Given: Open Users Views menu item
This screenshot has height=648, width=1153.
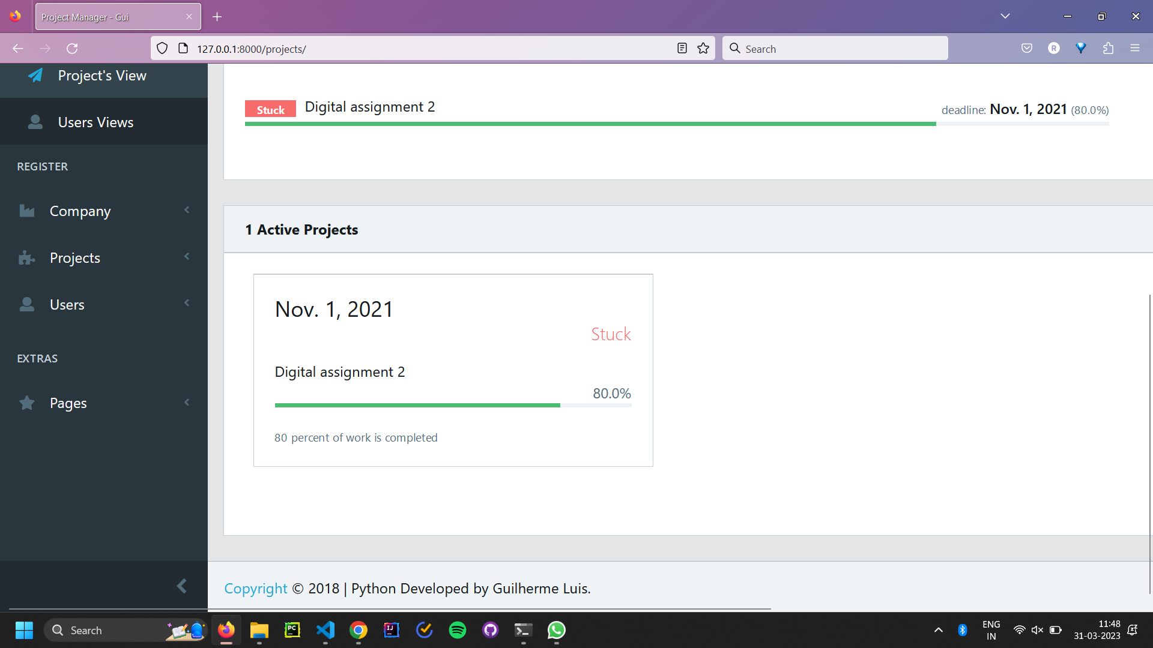Looking at the screenshot, I should 96,122.
